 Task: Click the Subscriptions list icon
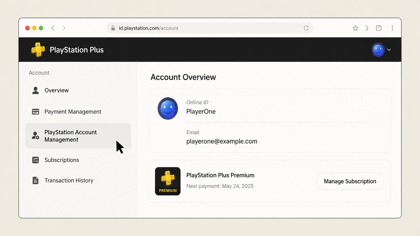36,160
